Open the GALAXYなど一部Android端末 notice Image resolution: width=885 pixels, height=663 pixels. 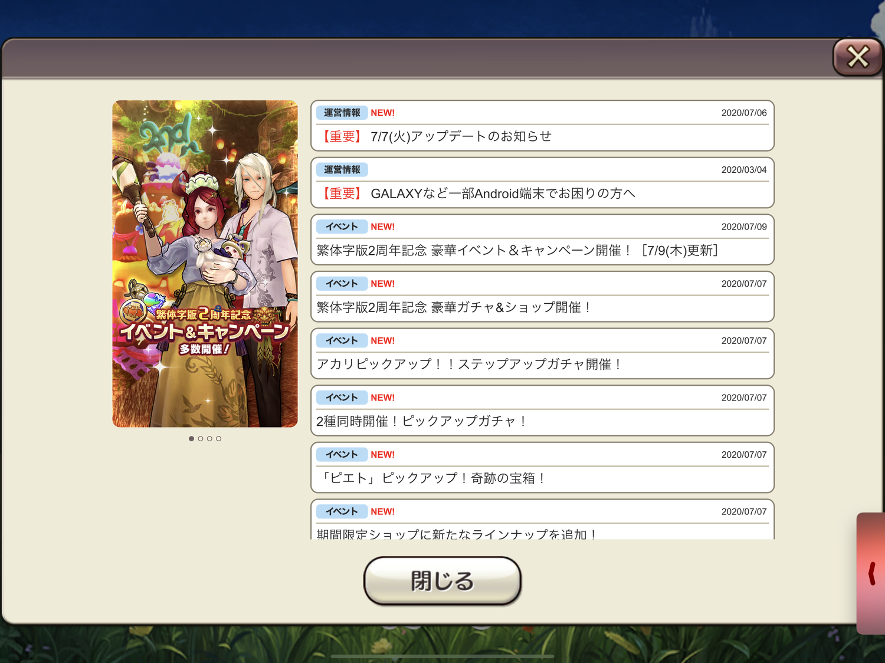tap(542, 183)
